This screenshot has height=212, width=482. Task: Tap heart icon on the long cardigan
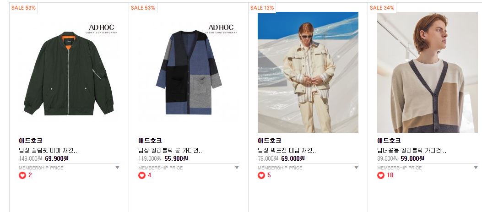click(x=142, y=175)
